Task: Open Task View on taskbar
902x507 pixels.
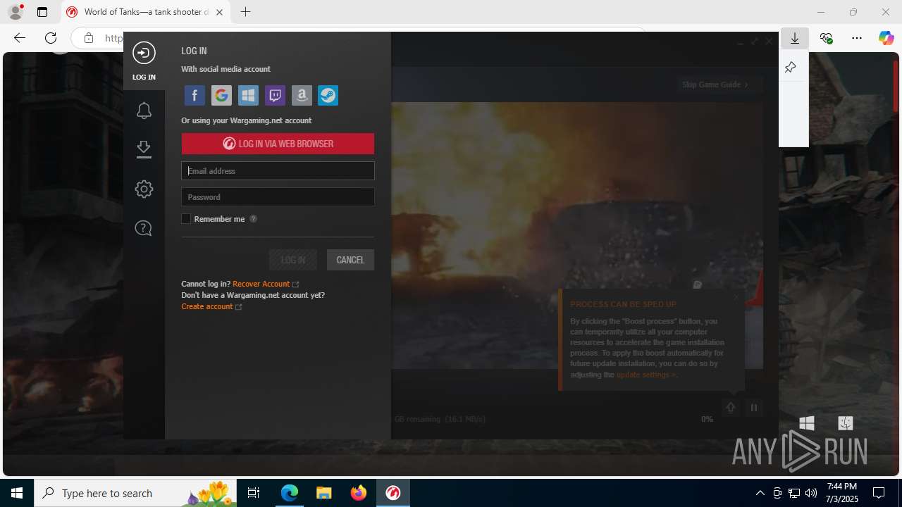Action: (x=254, y=493)
